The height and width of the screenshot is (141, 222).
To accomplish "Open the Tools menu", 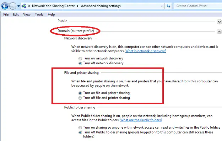I will [39, 14].
